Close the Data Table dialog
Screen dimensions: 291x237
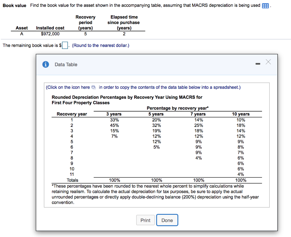point(268,62)
